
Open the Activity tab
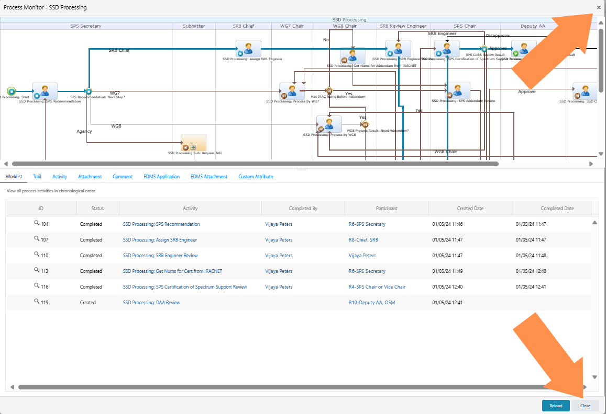pos(59,176)
